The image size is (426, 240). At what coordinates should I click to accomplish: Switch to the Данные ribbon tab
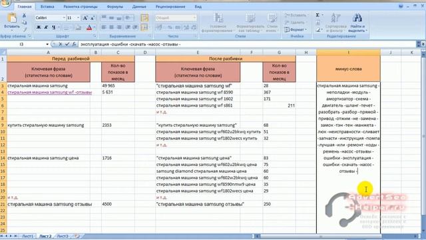click(x=139, y=7)
